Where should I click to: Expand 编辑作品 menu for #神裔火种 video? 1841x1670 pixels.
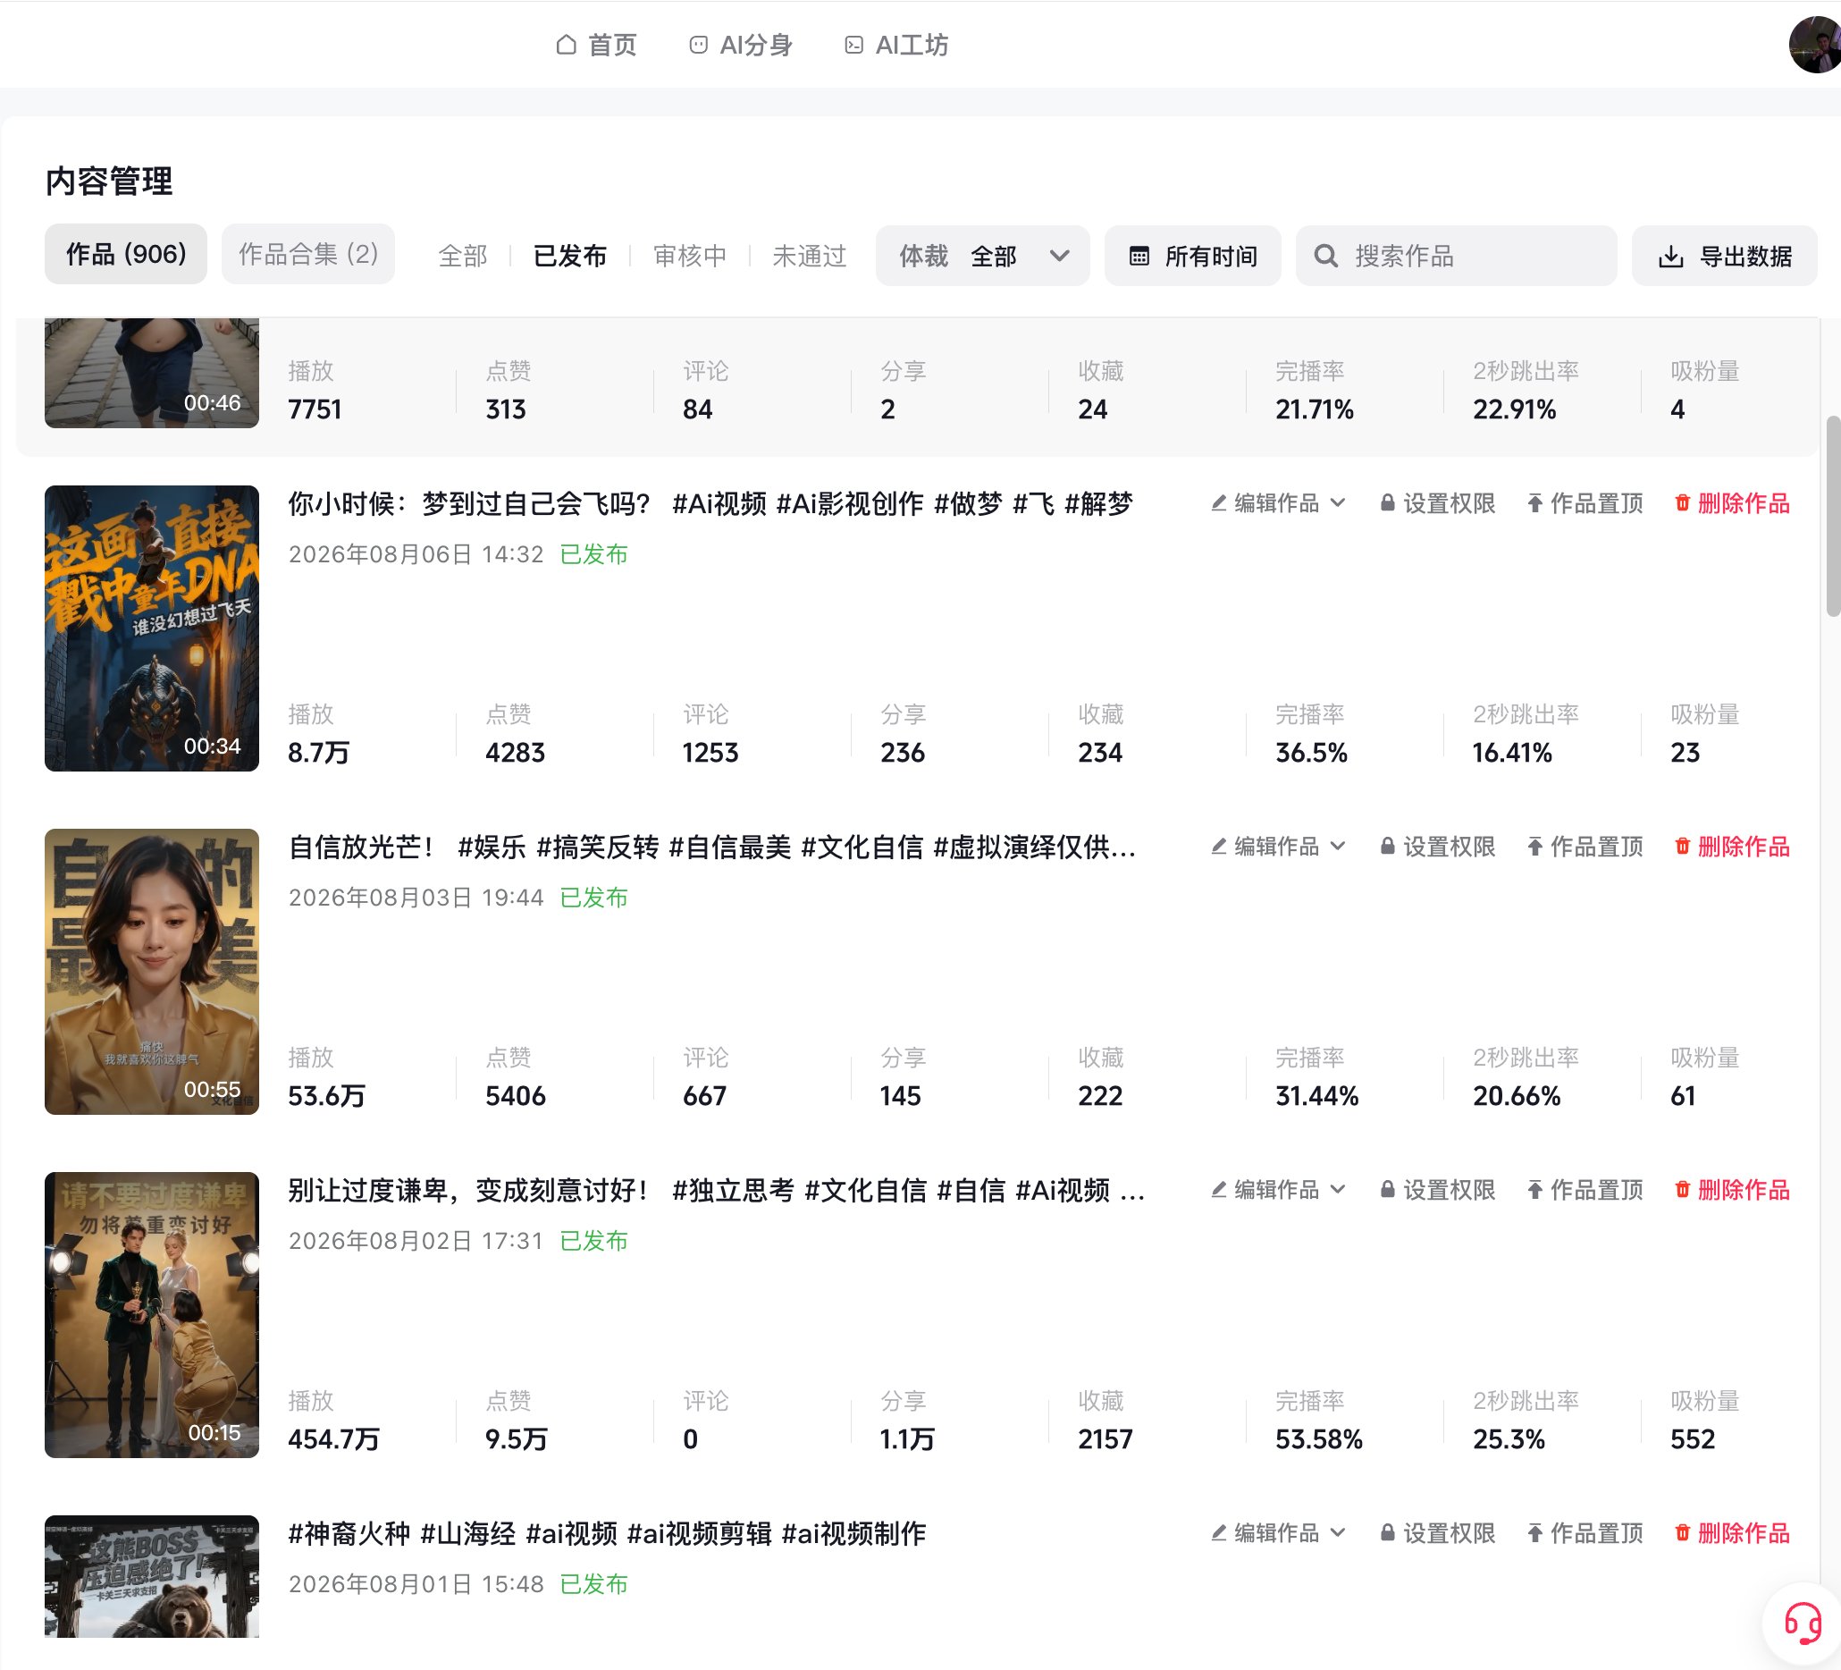1278,1534
